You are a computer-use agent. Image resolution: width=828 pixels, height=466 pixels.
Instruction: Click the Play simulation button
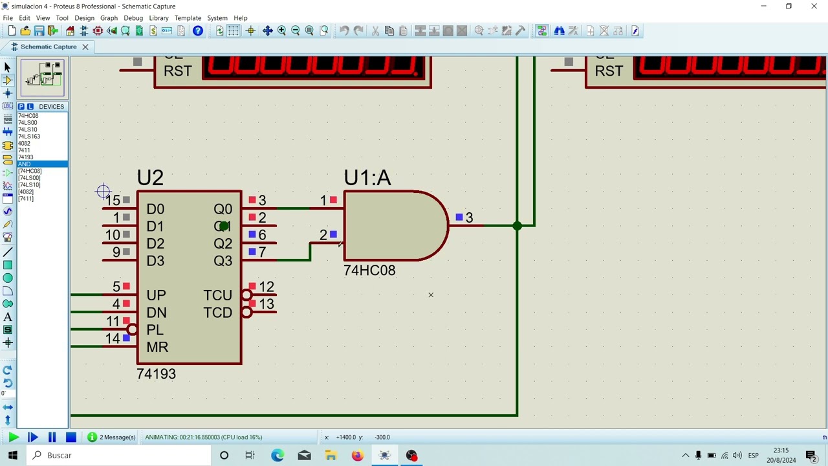tap(13, 438)
